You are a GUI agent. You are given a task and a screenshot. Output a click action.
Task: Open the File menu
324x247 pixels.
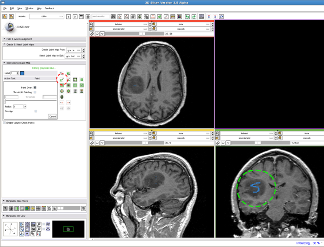(5, 8)
